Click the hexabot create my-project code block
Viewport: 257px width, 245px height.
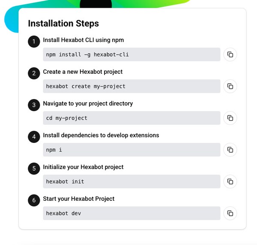click(131, 86)
